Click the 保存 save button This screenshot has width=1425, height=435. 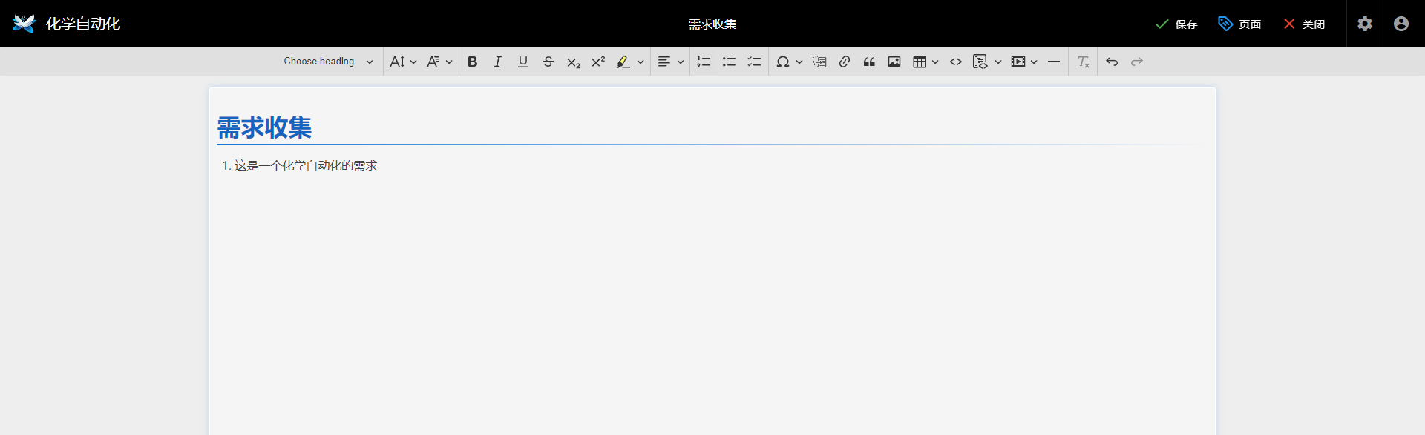pos(1176,24)
